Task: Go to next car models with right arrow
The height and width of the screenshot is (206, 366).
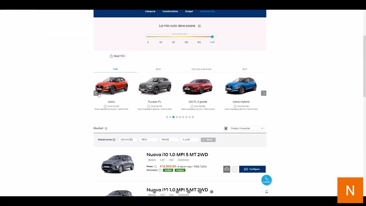Action: [x=264, y=93]
